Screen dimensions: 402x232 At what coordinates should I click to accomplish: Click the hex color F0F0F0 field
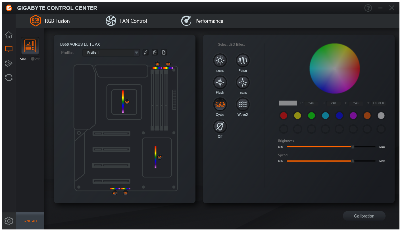[x=378, y=103]
